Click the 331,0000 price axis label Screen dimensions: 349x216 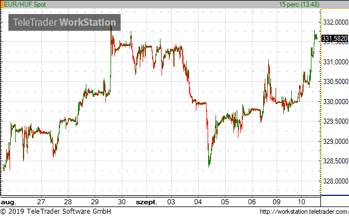[336, 62]
